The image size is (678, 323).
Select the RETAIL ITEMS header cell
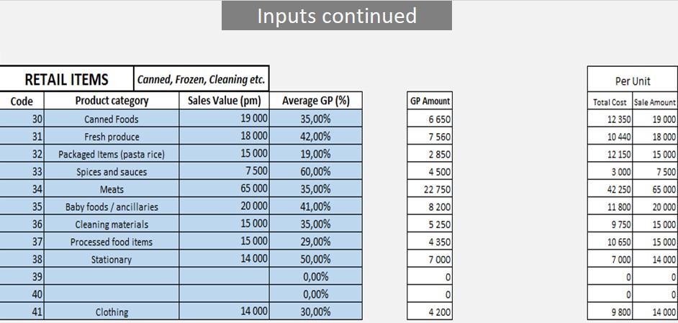tap(67, 78)
